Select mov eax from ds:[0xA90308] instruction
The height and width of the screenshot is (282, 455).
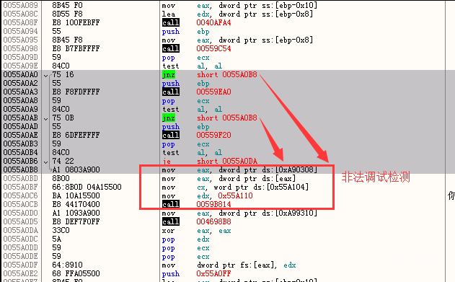239,169
